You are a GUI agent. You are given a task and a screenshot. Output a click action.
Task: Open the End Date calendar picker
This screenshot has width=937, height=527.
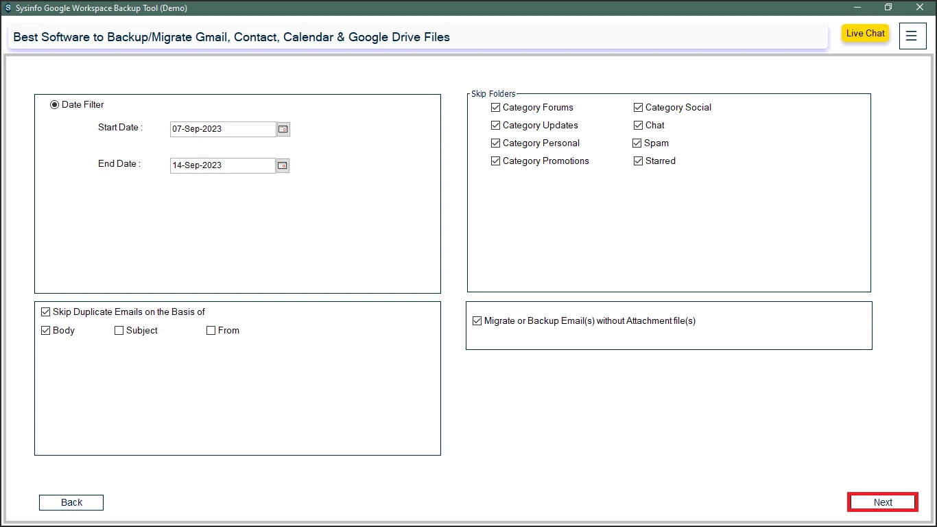(283, 165)
